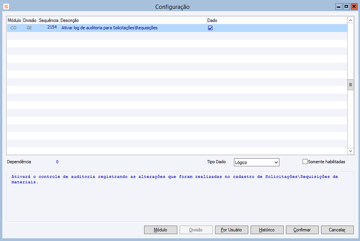Screen dimensions: 360x241
Task: Click the vertical scrollbar thumb
Action: pyautogui.click(x=351, y=85)
